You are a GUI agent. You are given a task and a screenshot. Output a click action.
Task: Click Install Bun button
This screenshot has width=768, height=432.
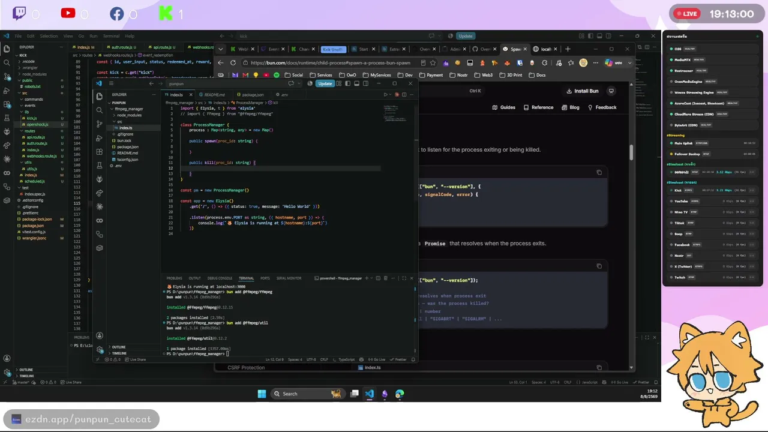[x=582, y=91]
